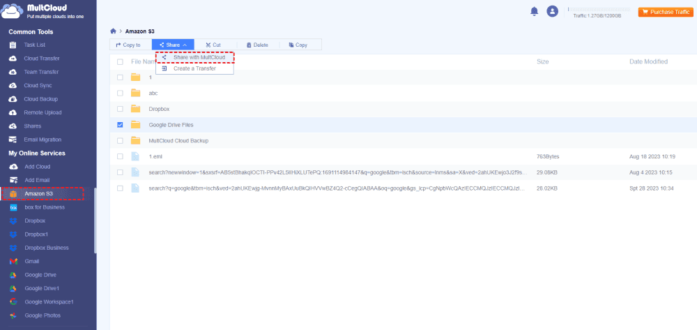Click the Amazon S3 breadcrumb text

(x=139, y=31)
